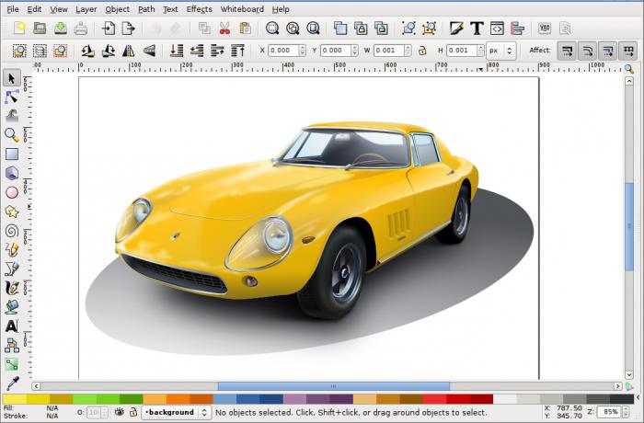Viewport: 644px width, 423px height.
Task: Open the XML editor icon
Action: 497,29
